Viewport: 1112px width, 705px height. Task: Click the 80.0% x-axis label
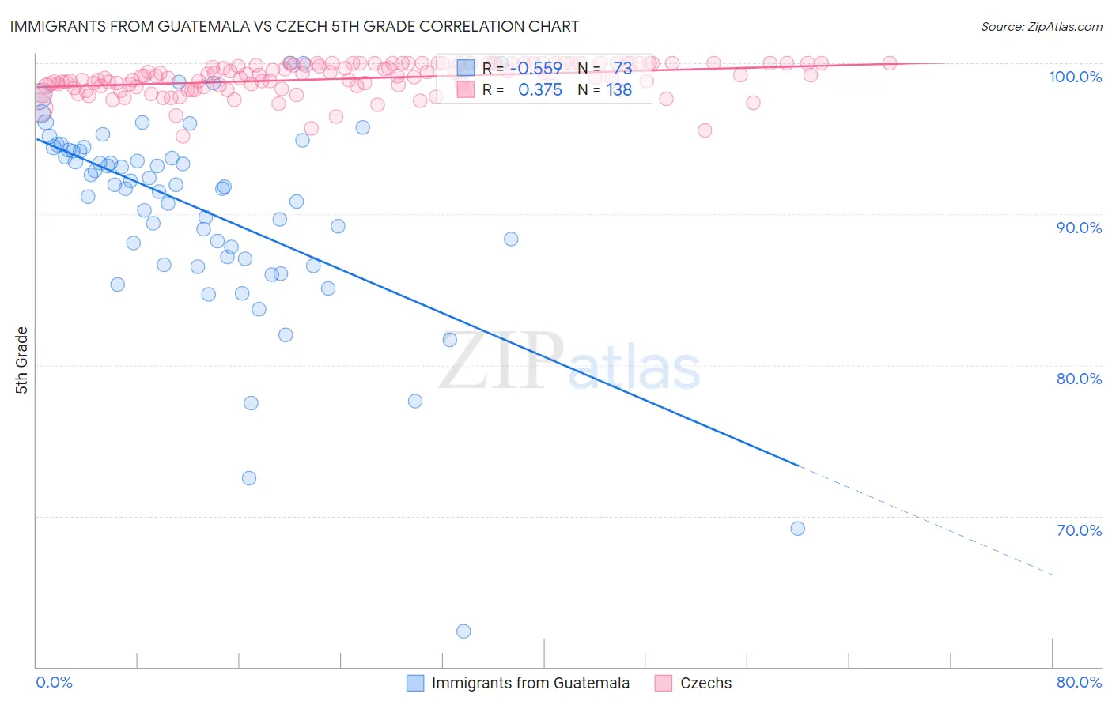1079,682
